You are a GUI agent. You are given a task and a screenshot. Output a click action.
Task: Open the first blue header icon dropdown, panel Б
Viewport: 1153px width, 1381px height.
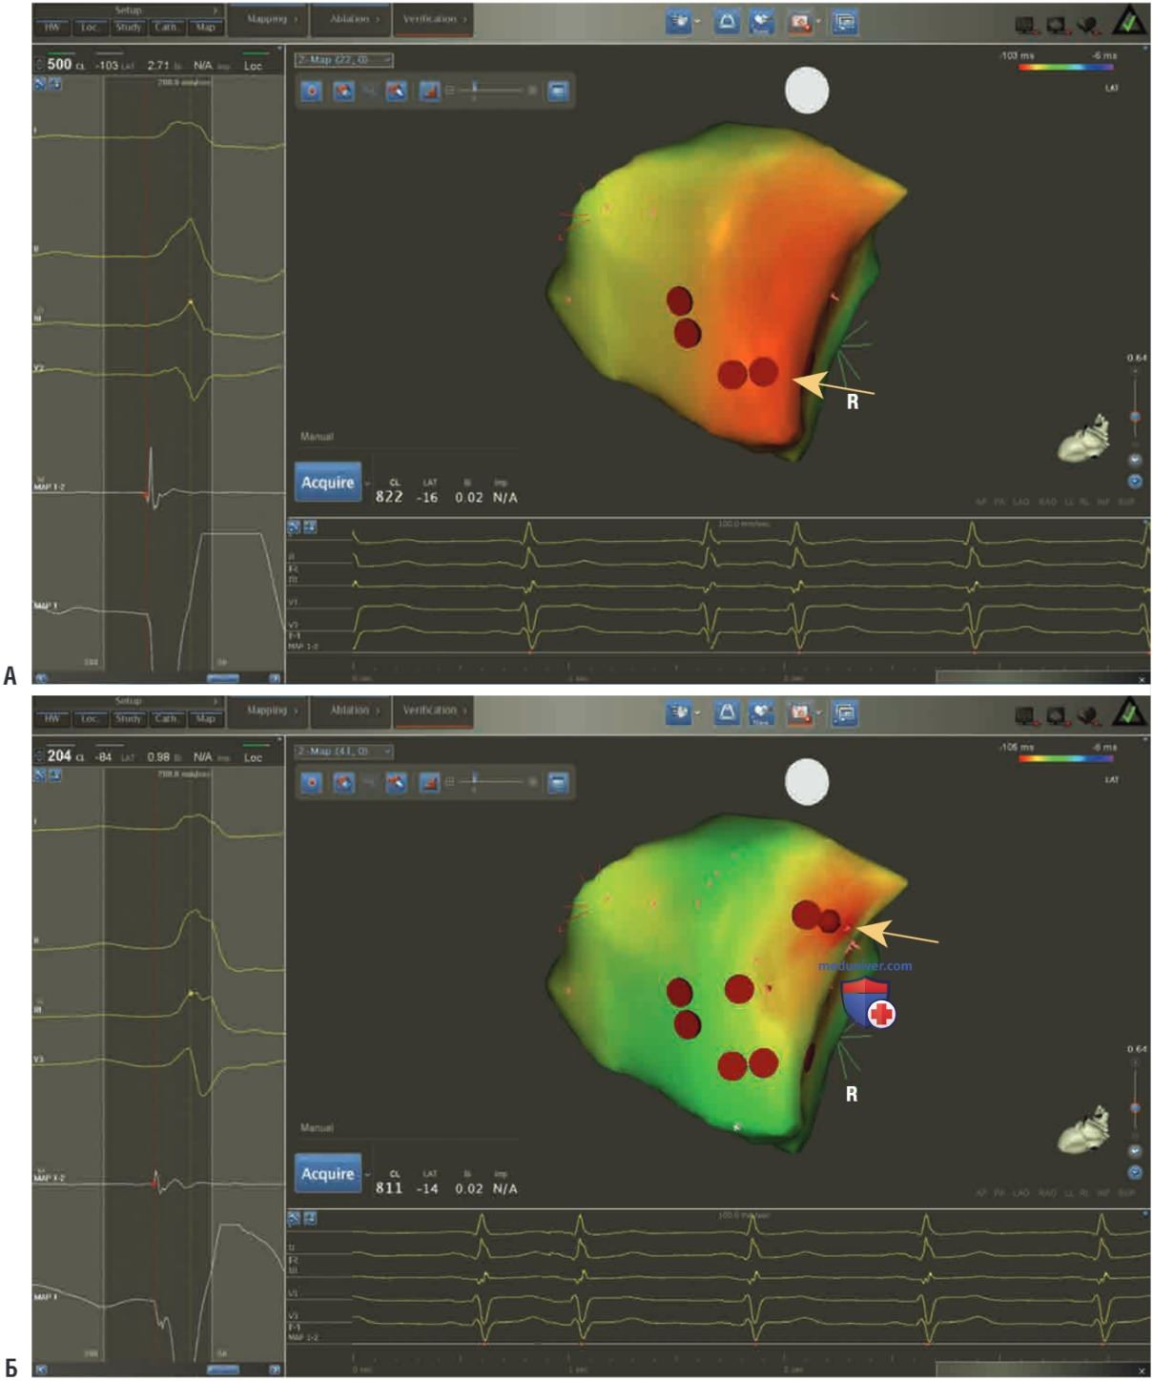[698, 712]
